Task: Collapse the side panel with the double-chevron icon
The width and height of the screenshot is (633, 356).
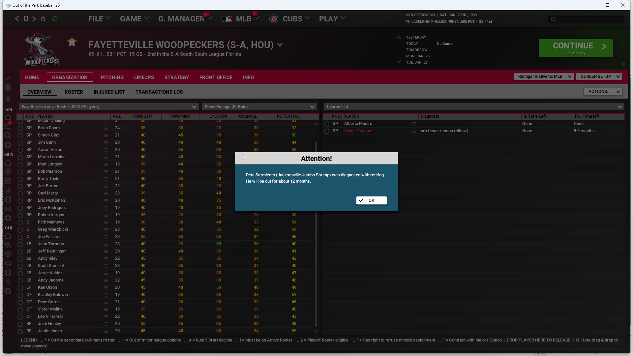Action: [623, 64]
